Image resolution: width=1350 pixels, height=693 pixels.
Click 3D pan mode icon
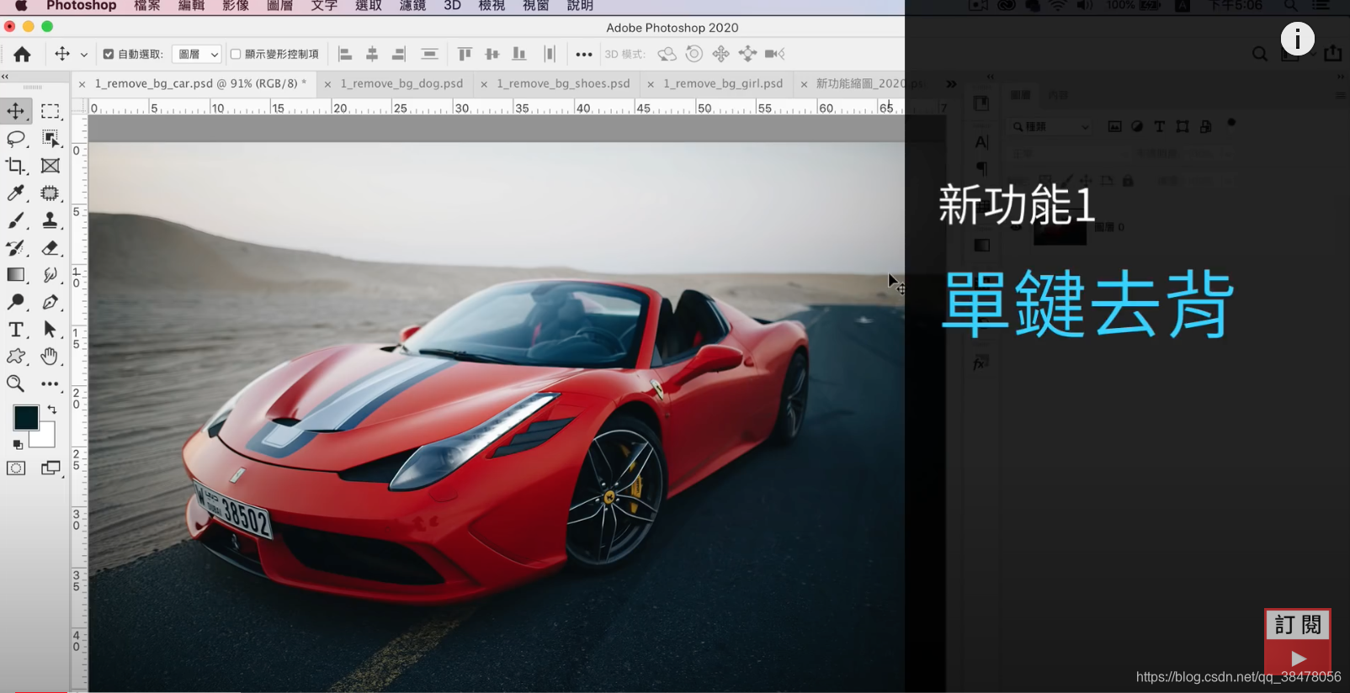721,54
